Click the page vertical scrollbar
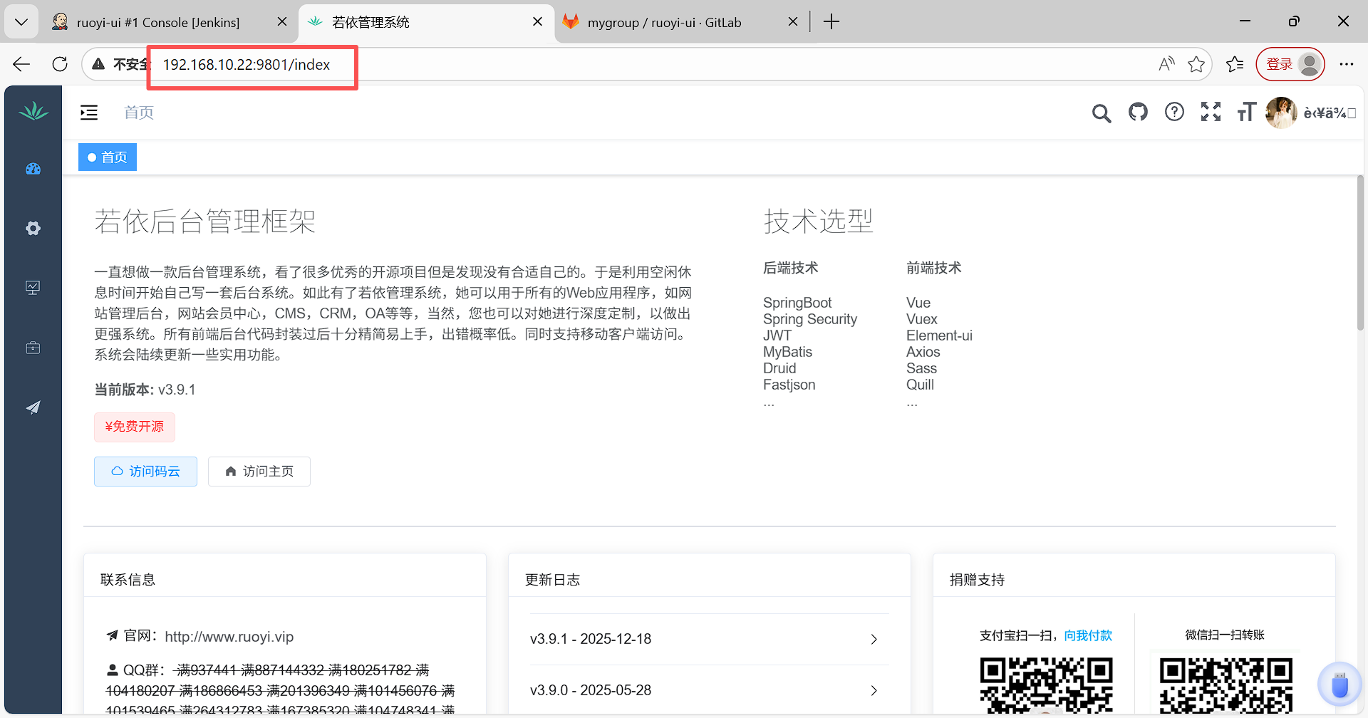The image size is (1368, 718). [1360, 252]
